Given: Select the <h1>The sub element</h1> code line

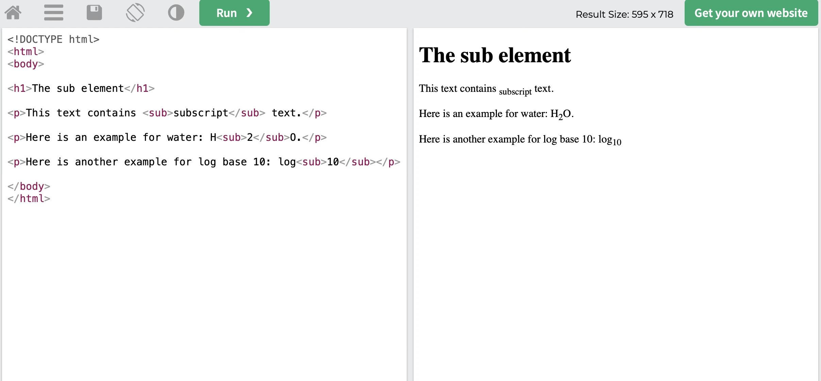Looking at the screenshot, I should [81, 88].
